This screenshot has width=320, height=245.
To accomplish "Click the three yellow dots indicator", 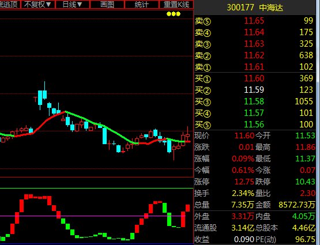I will [174, 14].
